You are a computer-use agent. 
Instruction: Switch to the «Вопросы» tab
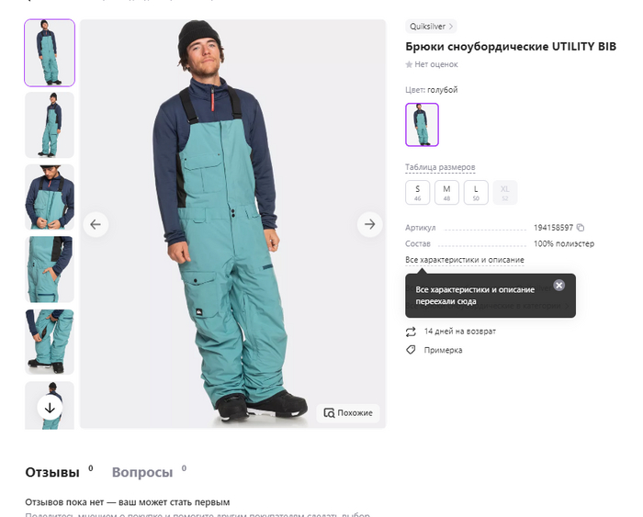142,472
